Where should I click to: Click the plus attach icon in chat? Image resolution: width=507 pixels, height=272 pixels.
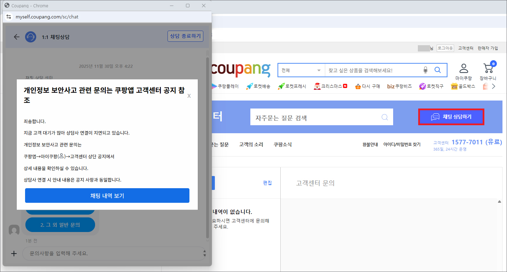14,254
